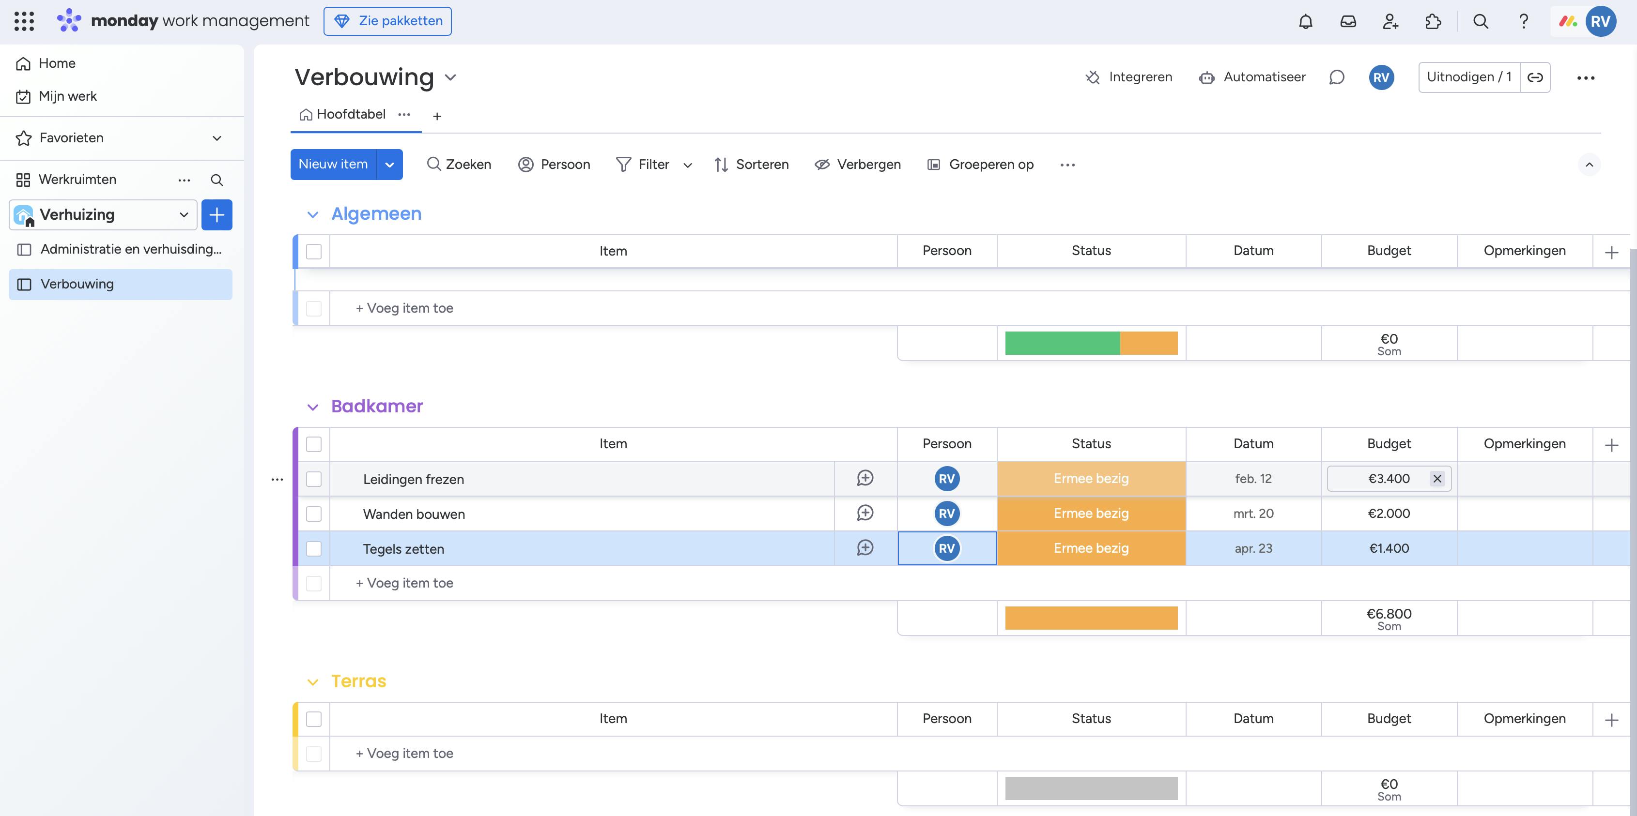The width and height of the screenshot is (1637, 816).
Task: Select all items in Badkamer group
Action: tap(314, 444)
